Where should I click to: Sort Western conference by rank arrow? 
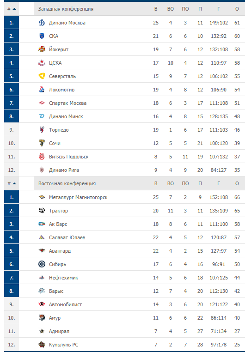14,9
